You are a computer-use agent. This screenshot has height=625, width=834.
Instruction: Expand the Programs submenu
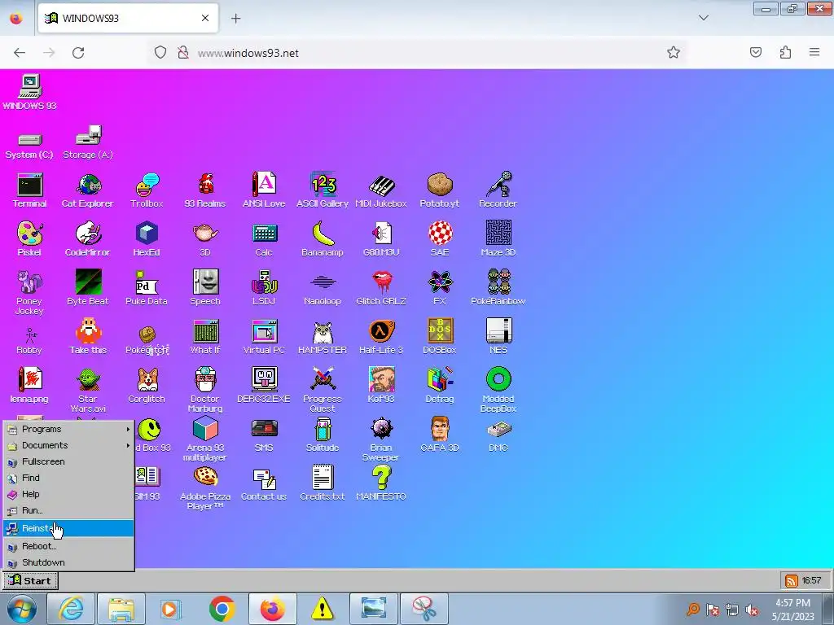pos(68,429)
